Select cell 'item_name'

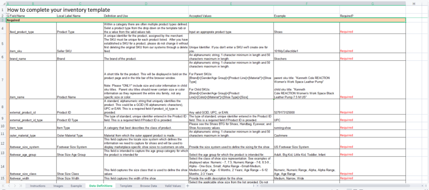point(33,80)
